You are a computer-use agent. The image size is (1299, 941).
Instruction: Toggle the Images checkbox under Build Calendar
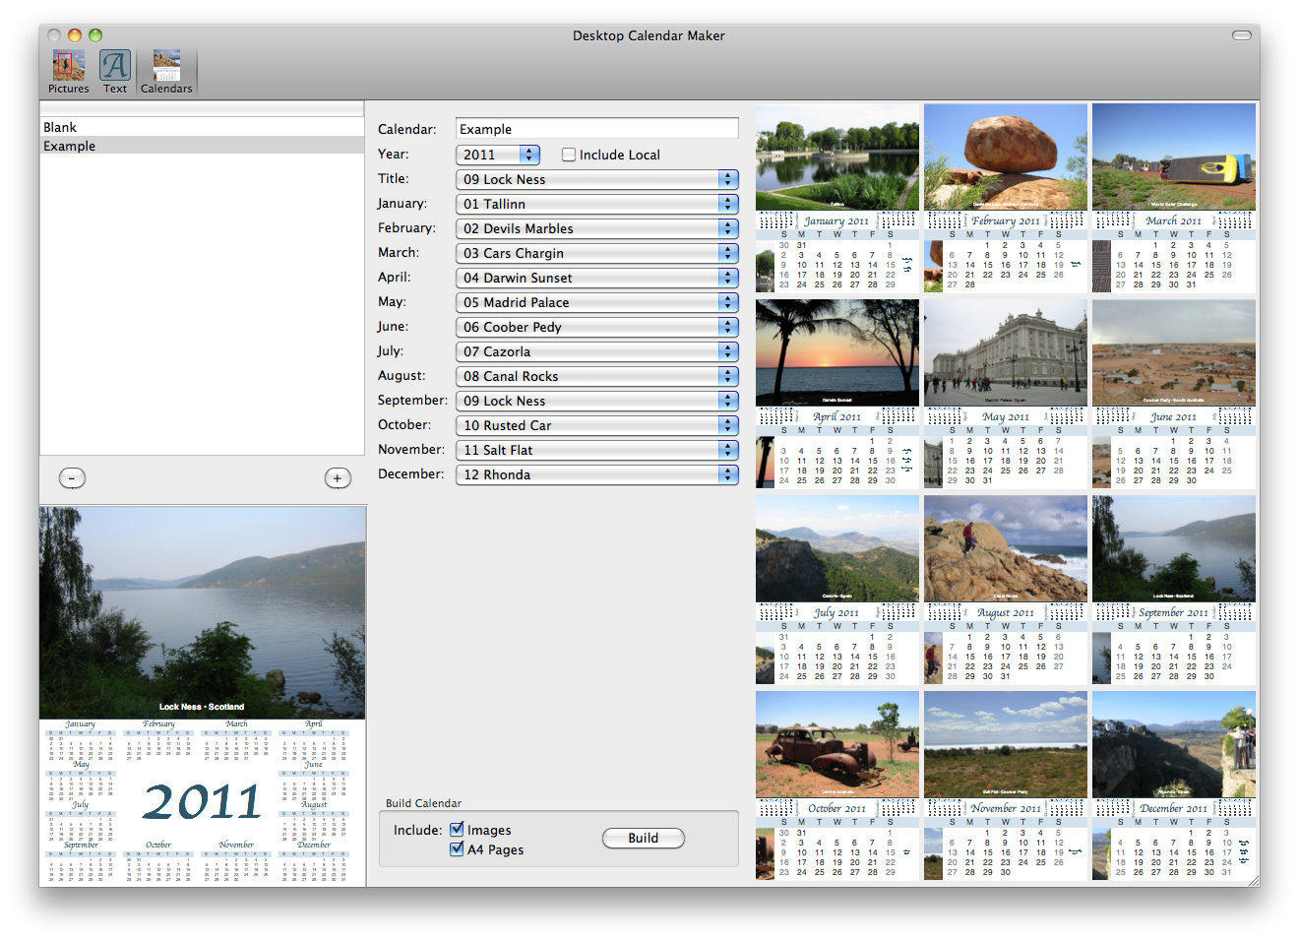[x=457, y=829]
